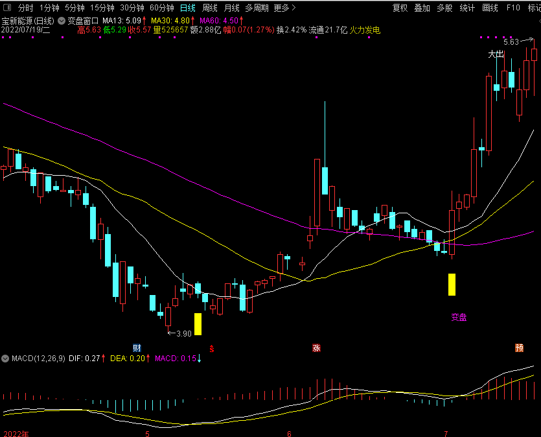Screen dimensions: 541x437
Task: Click the stock name 宝新能源(日线)
Action: 28,21
